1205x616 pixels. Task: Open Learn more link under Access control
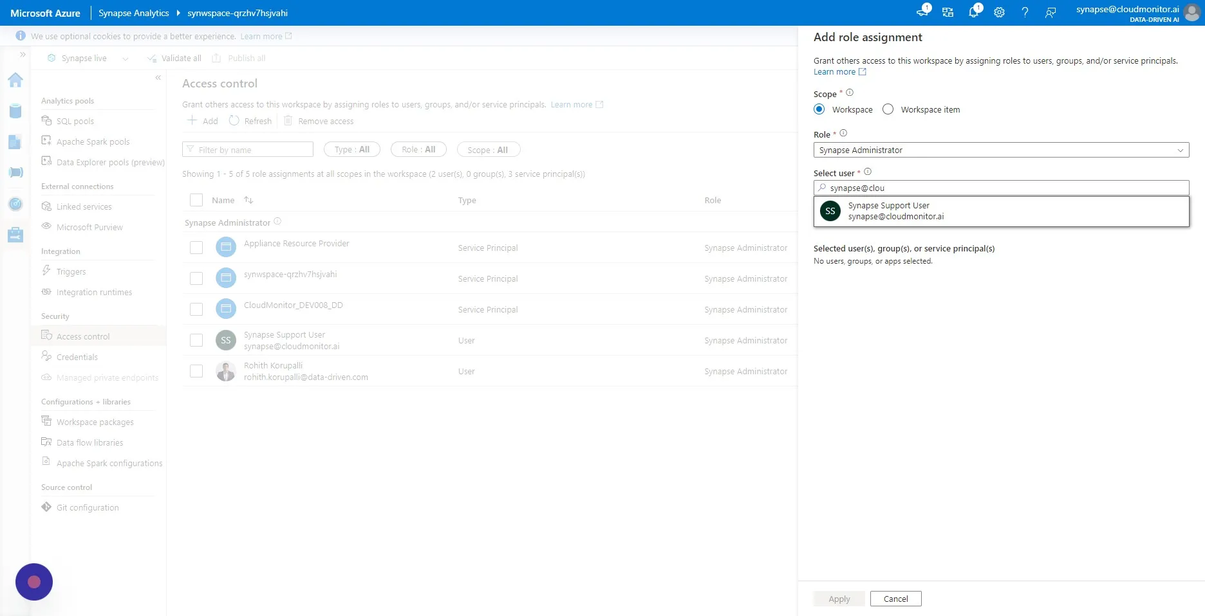pyautogui.click(x=577, y=104)
